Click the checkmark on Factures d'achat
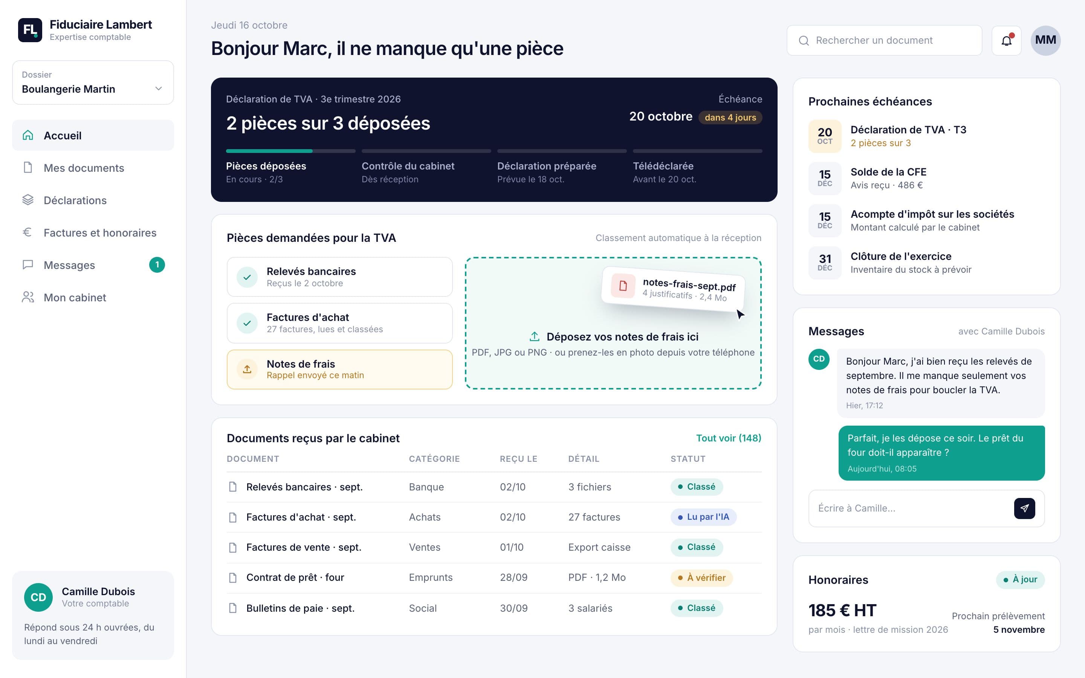Viewport: 1085px width, 678px height. click(x=247, y=323)
